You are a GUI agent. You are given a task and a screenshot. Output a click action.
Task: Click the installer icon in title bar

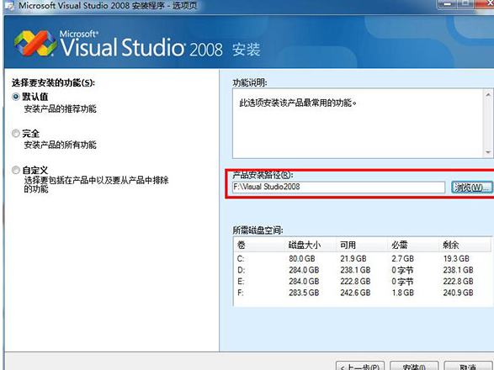pos(9,5)
